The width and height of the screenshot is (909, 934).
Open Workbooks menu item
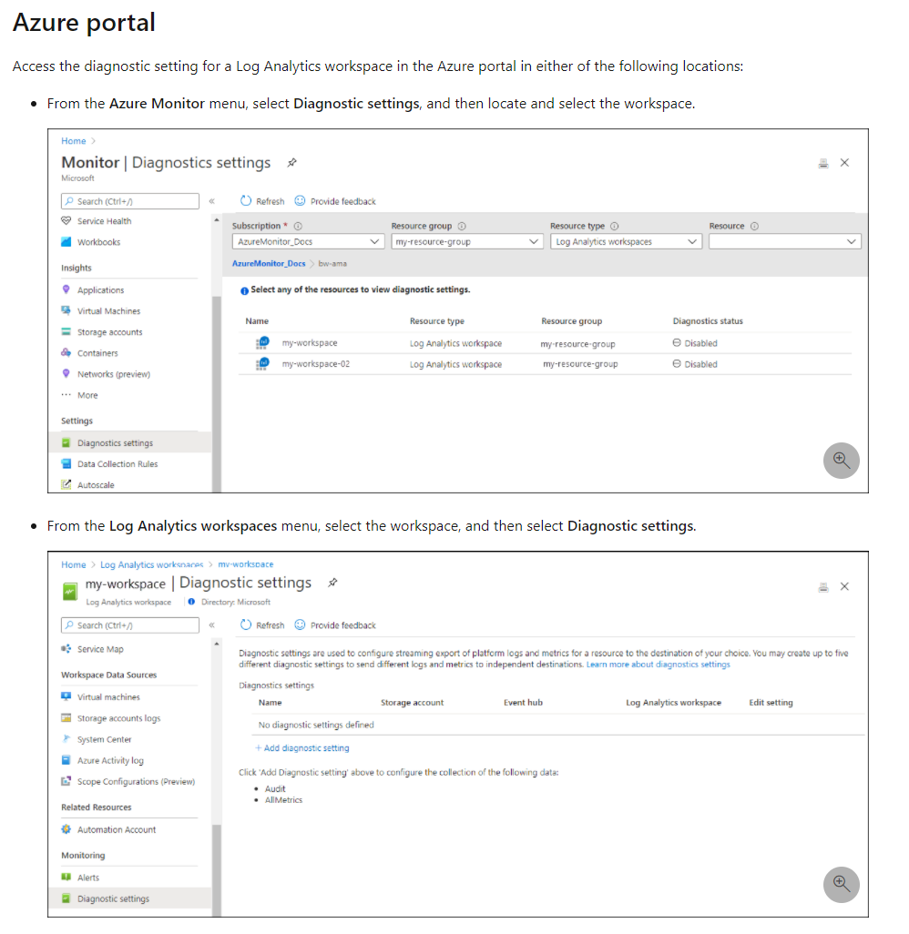[99, 242]
